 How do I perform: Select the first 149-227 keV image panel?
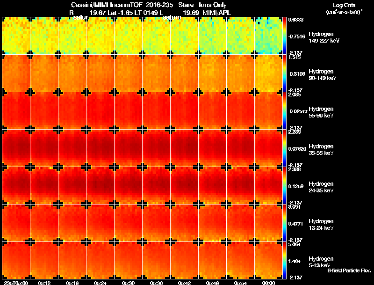pos(16,36)
